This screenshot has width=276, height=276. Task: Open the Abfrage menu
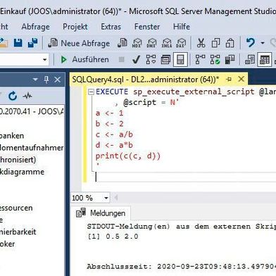pyautogui.click(x=35, y=27)
